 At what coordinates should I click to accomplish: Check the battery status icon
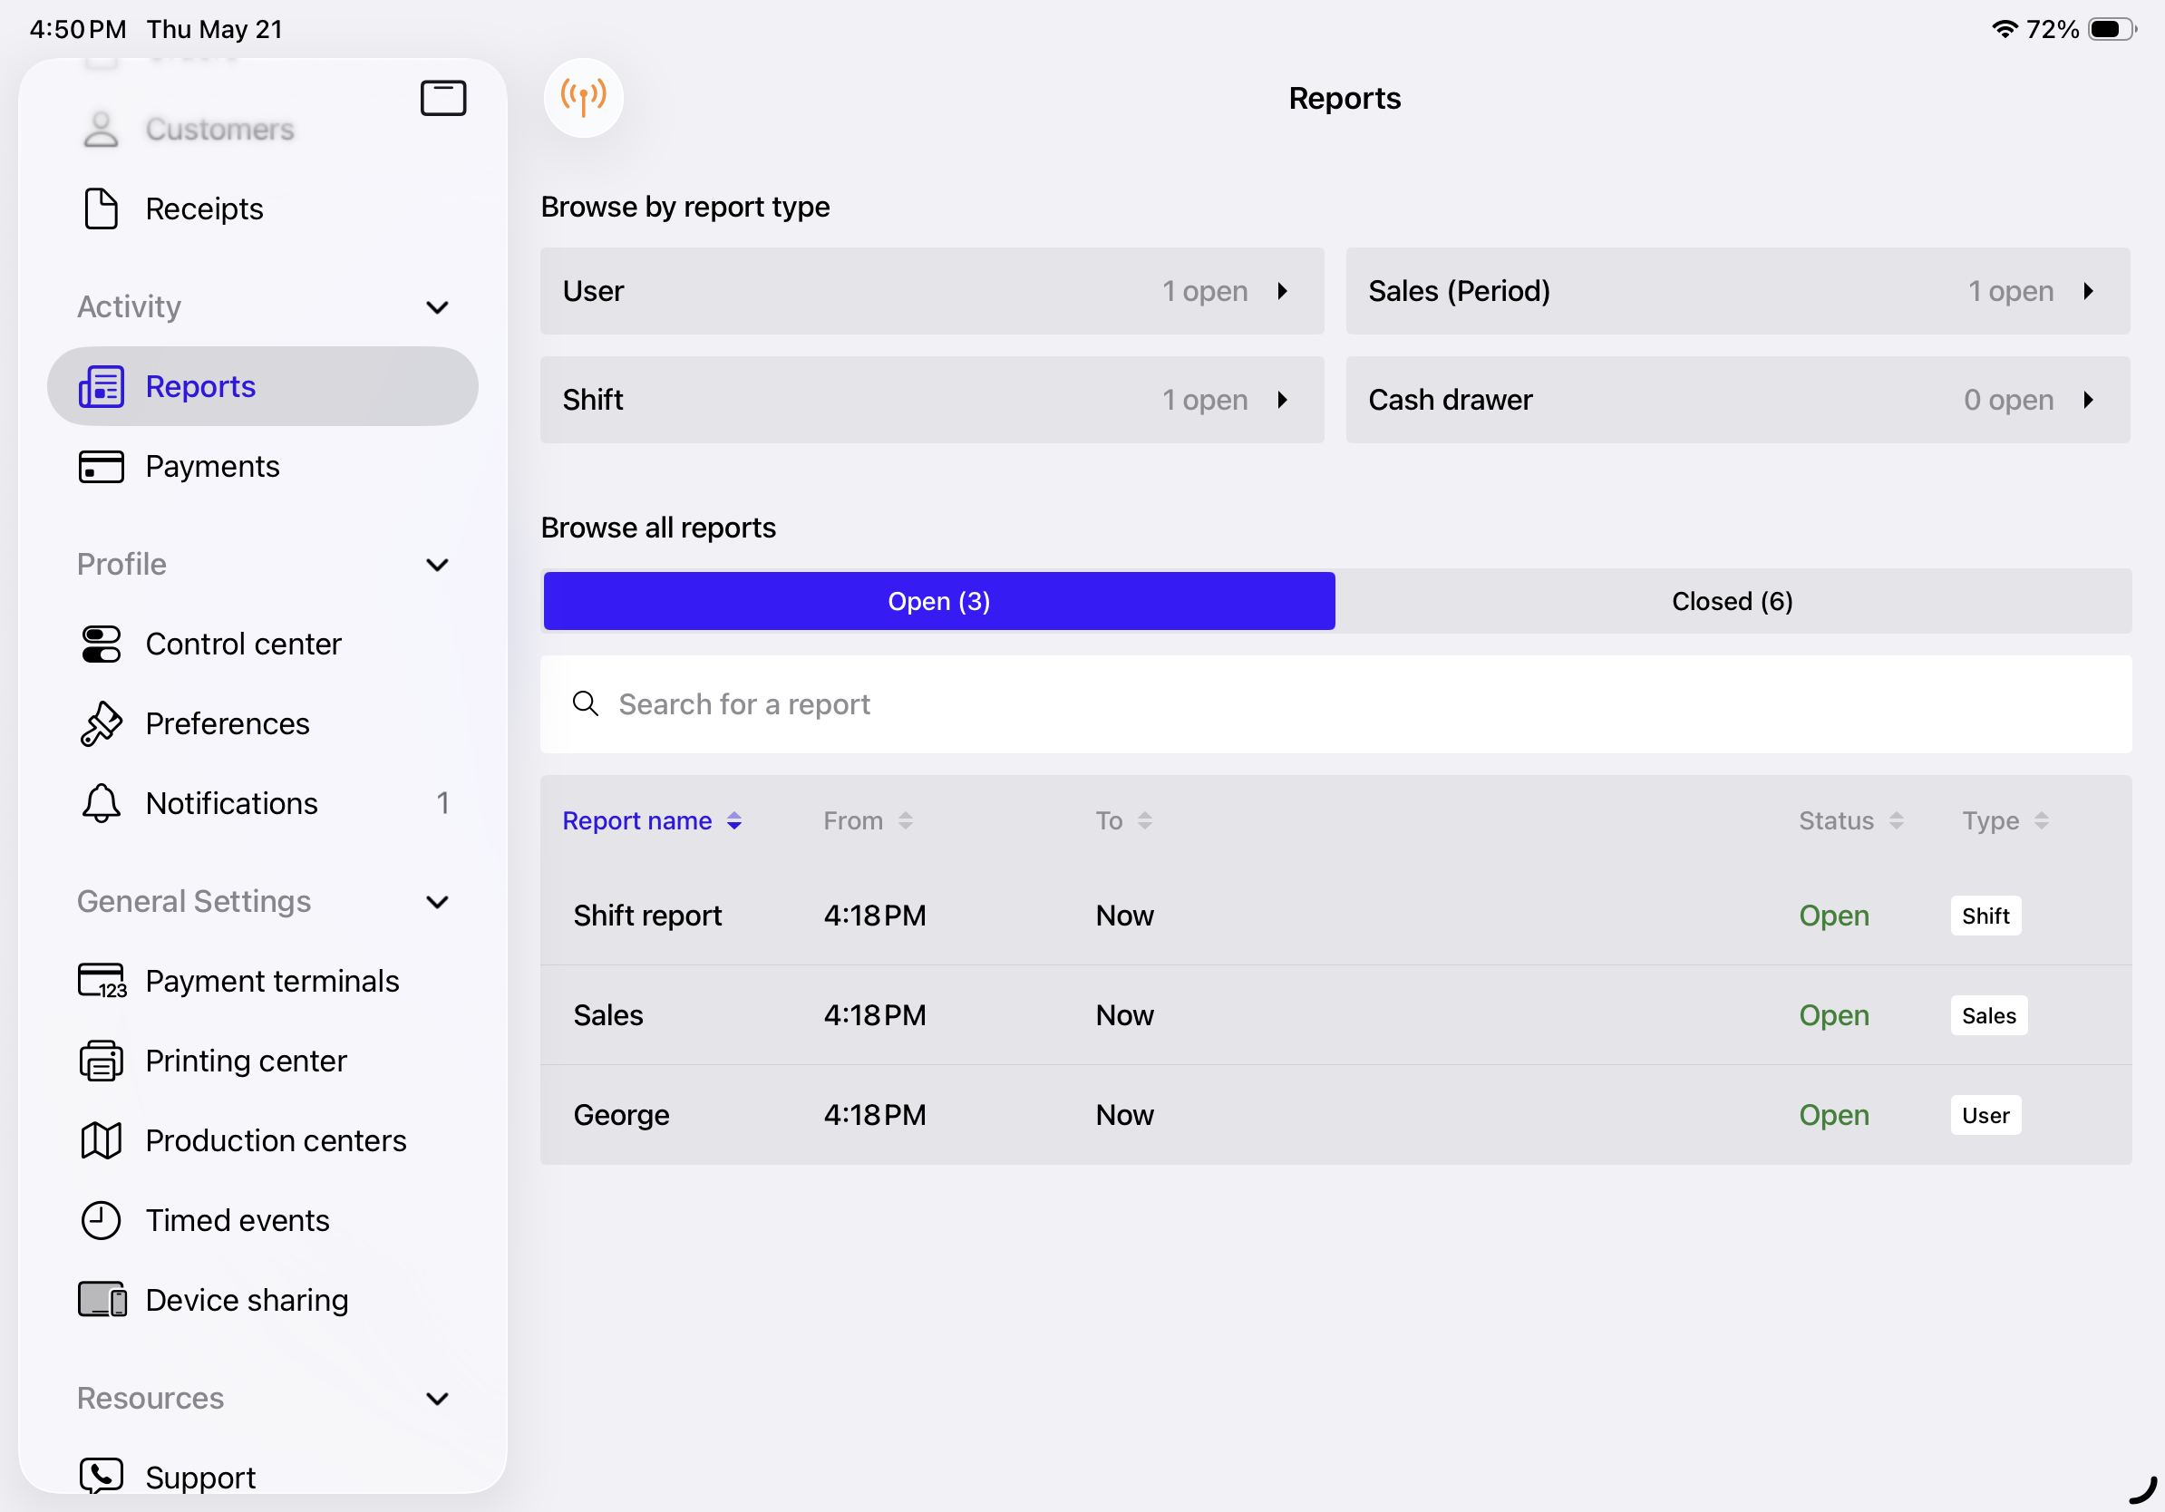pos(2112,29)
